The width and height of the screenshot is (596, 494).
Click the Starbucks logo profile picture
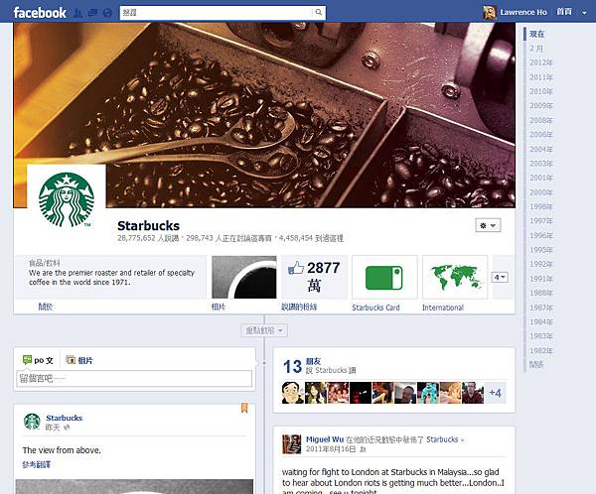pos(67,199)
